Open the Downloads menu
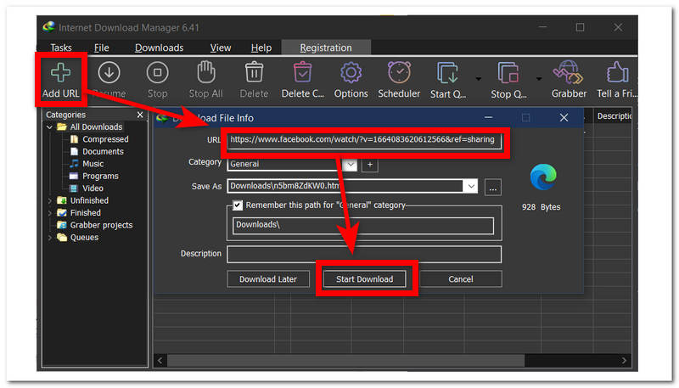The height and width of the screenshot is (388, 679). [x=159, y=48]
